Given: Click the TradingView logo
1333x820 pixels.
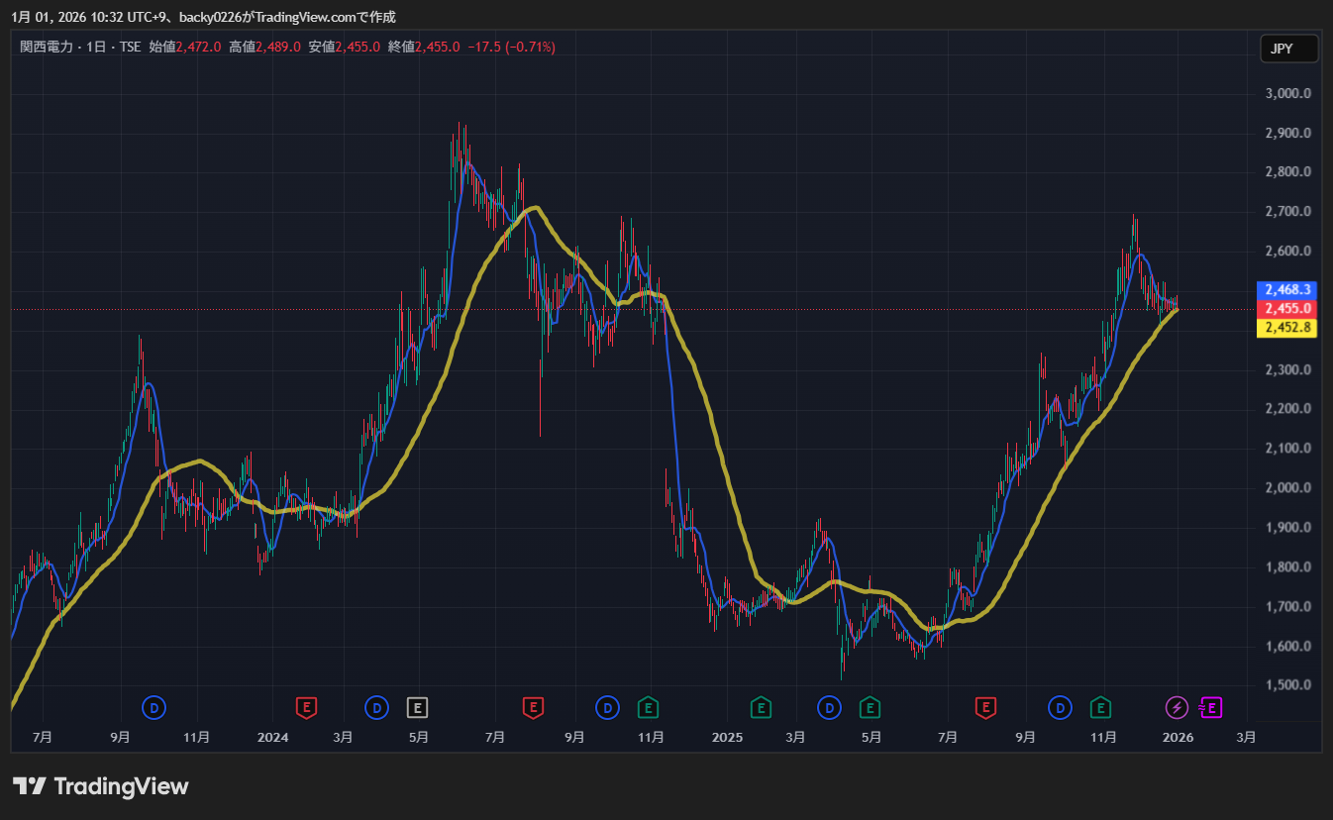Looking at the screenshot, I should click(100, 786).
